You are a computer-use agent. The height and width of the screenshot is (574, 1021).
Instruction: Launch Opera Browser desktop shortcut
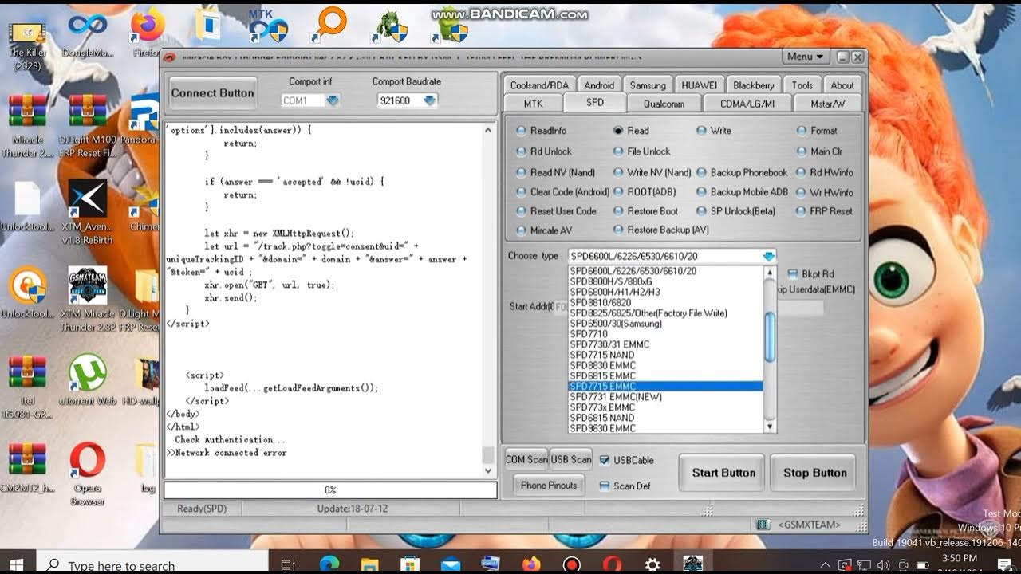click(x=88, y=460)
